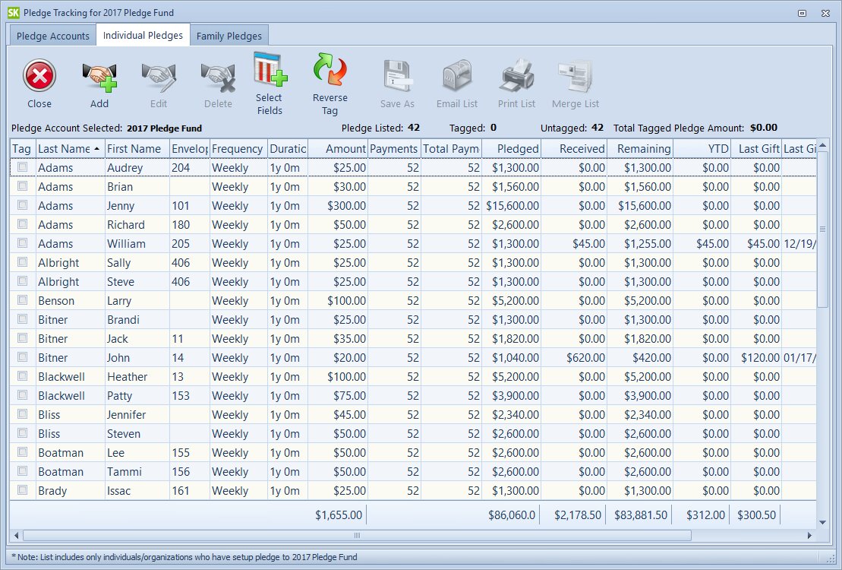Add a new pledge with the handshake icon
The width and height of the screenshot is (842, 570).
(x=99, y=77)
